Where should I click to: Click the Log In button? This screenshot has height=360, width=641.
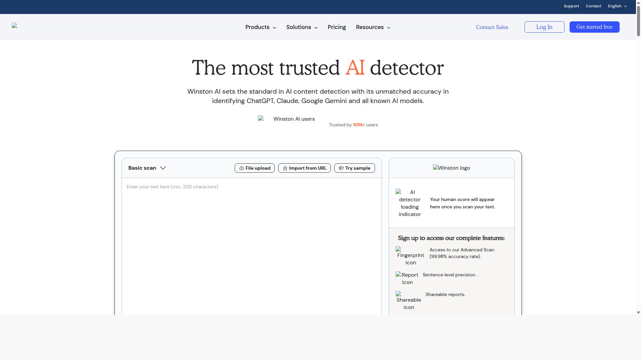(544, 27)
